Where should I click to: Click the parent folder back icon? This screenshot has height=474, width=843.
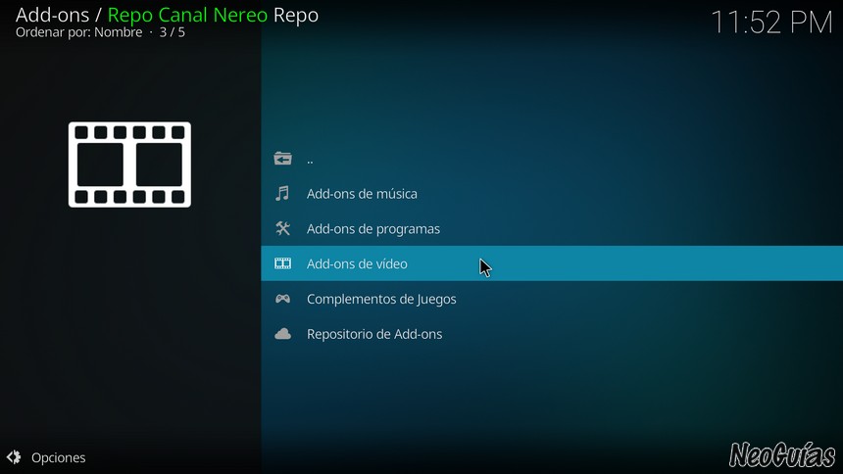tap(282, 159)
